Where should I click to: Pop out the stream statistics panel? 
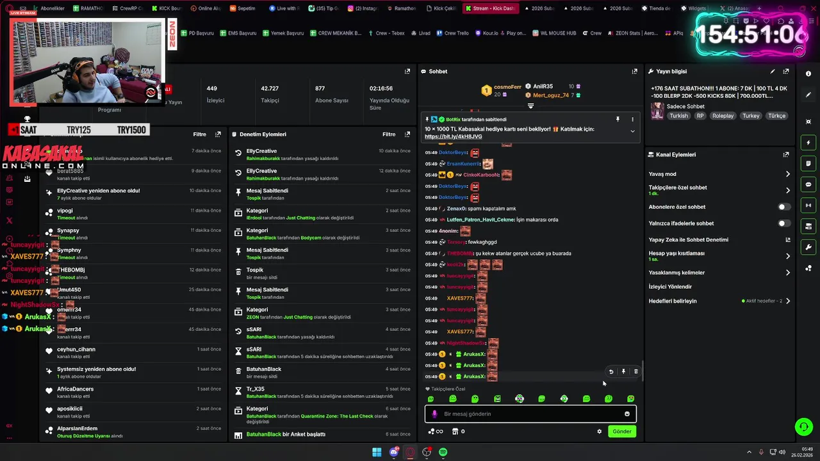(x=407, y=71)
